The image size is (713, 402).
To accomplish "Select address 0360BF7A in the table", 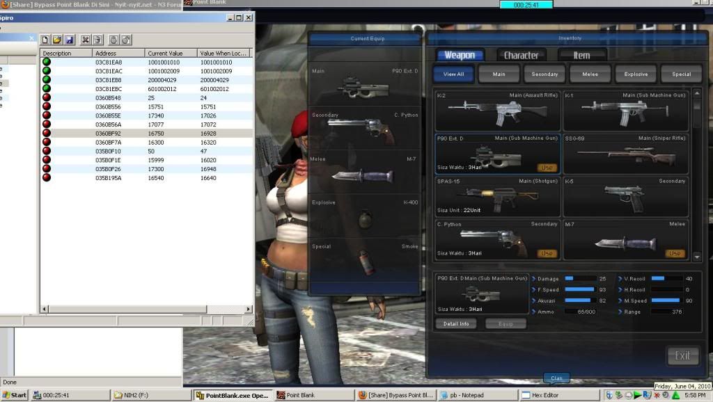I will 108,142.
